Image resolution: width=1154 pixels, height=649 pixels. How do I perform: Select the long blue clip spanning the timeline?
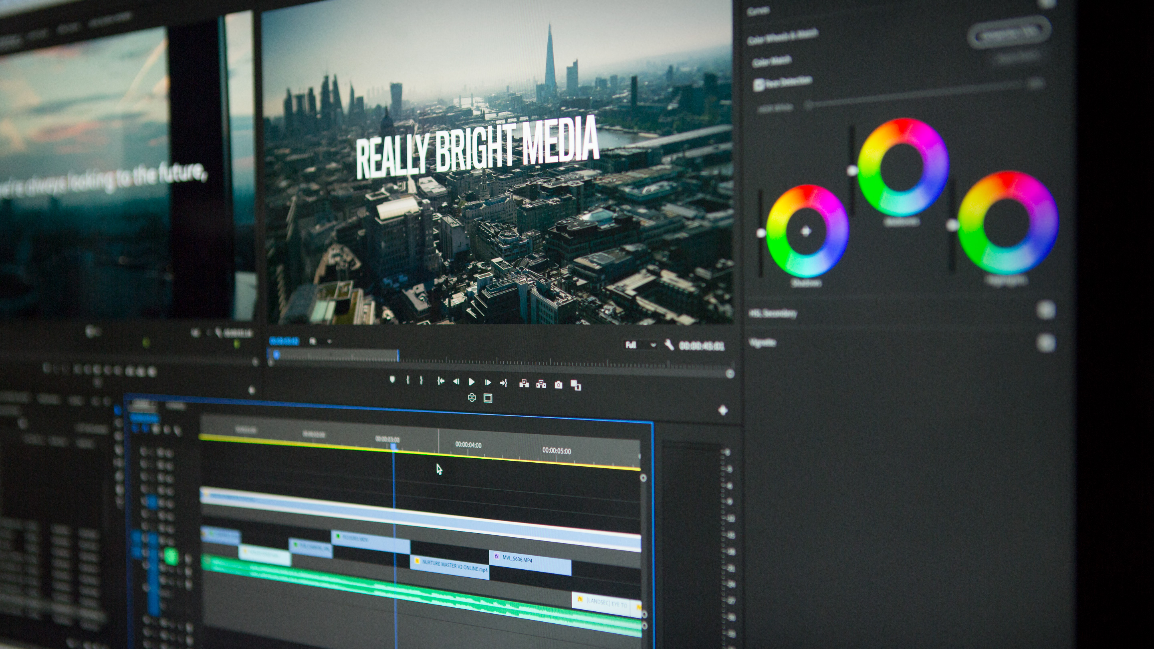421,519
